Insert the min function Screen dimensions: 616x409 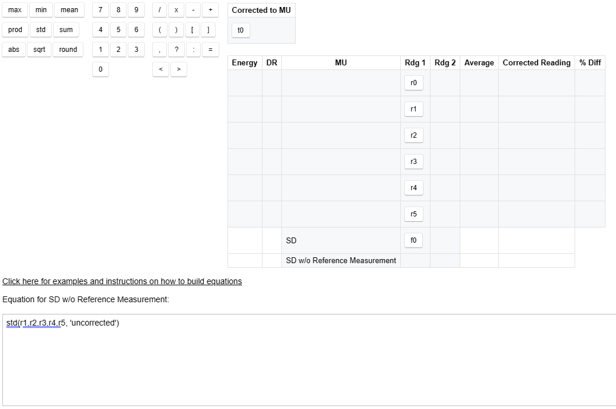click(x=40, y=10)
